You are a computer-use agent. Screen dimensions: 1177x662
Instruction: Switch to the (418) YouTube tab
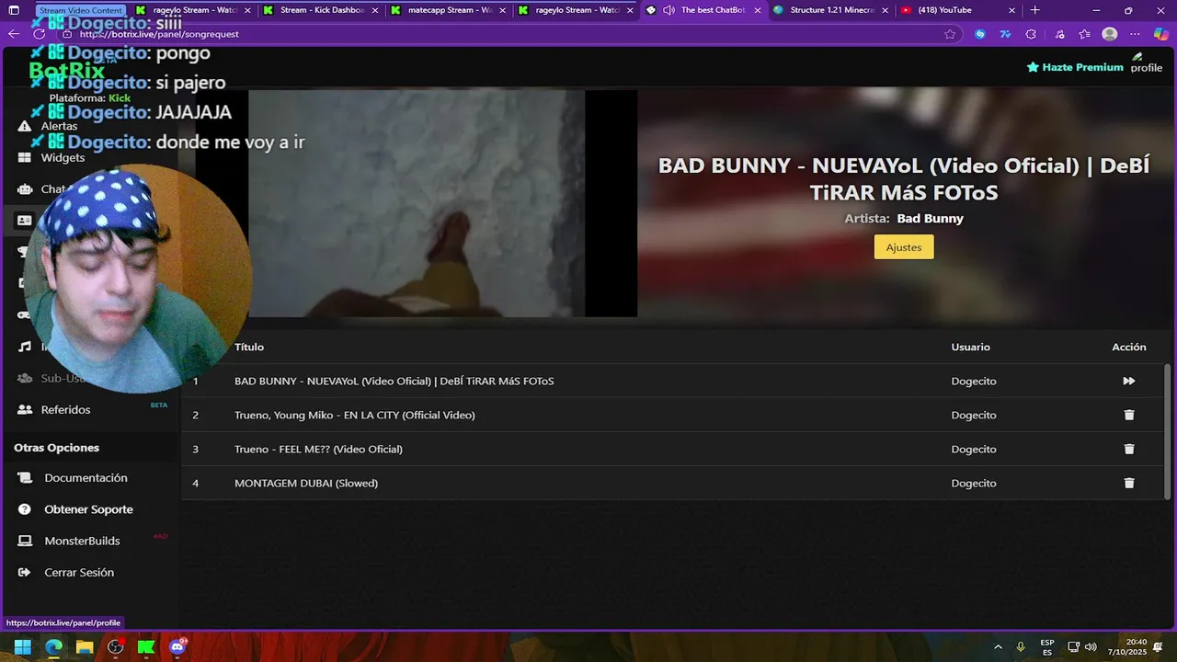pos(956,10)
